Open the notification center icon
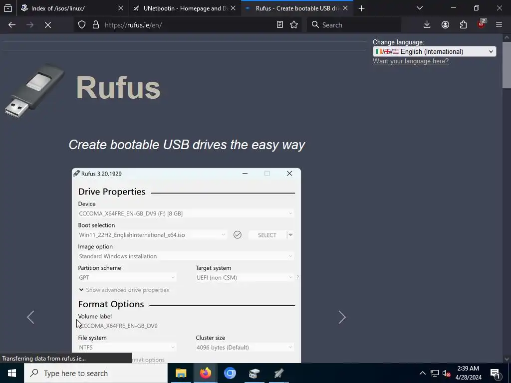The width and height of the screenshot is (511, 383). [495, 373]
